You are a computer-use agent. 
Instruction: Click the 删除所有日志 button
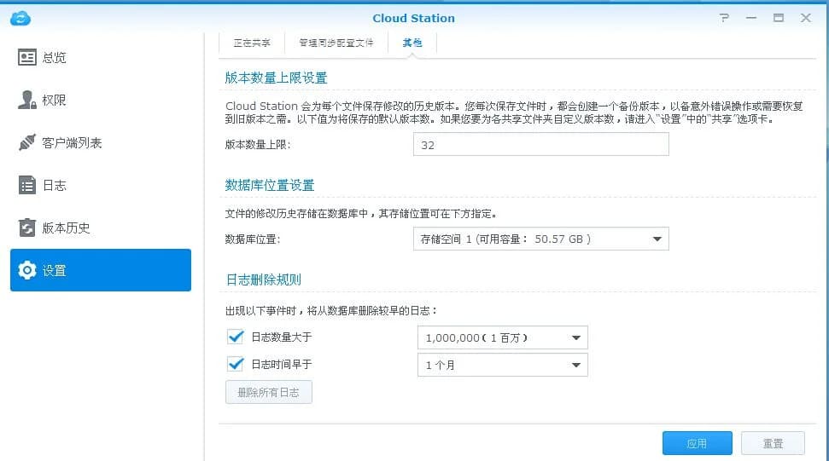click(x=269, y=393)
